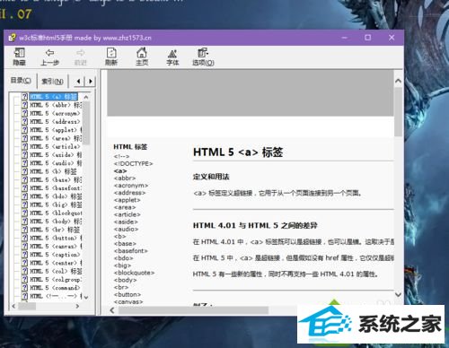Open the <aside> link in page sidebar
The width and height of the screenshot is (449, 348).
tap(126, 222)
